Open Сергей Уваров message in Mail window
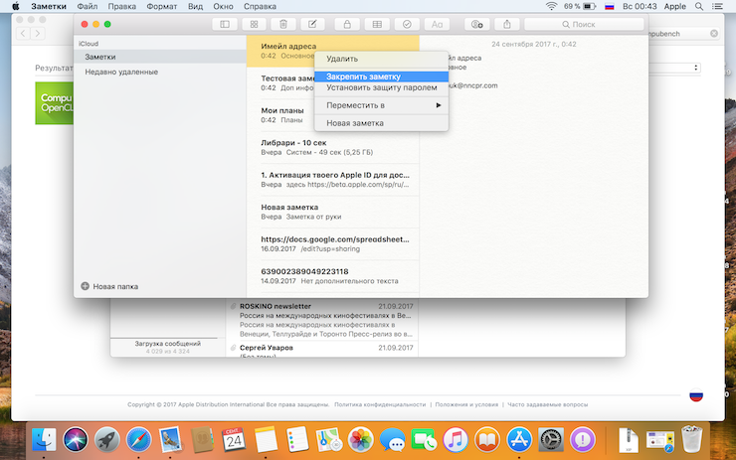The width and height of the screenshot is (736, 460). (322, 350)
